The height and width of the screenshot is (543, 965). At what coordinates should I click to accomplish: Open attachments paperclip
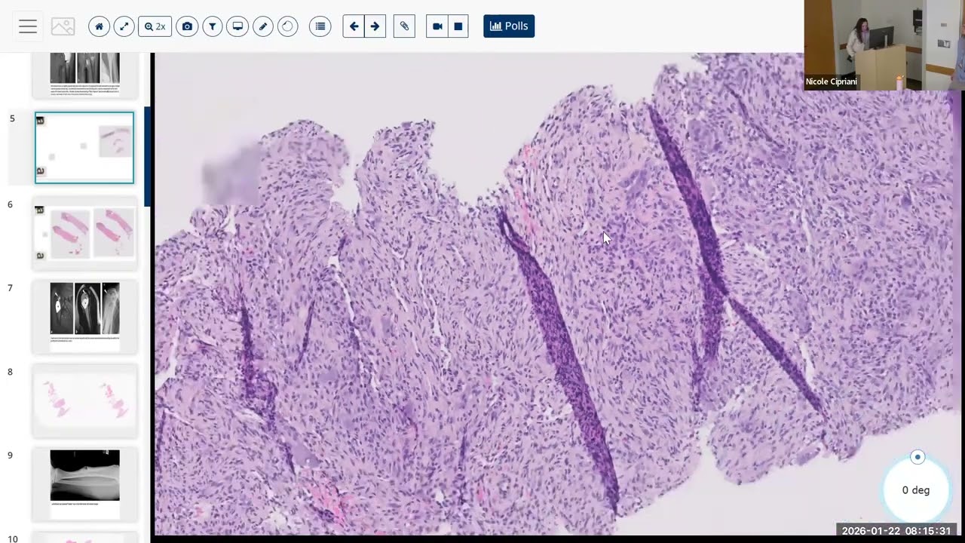404,26
